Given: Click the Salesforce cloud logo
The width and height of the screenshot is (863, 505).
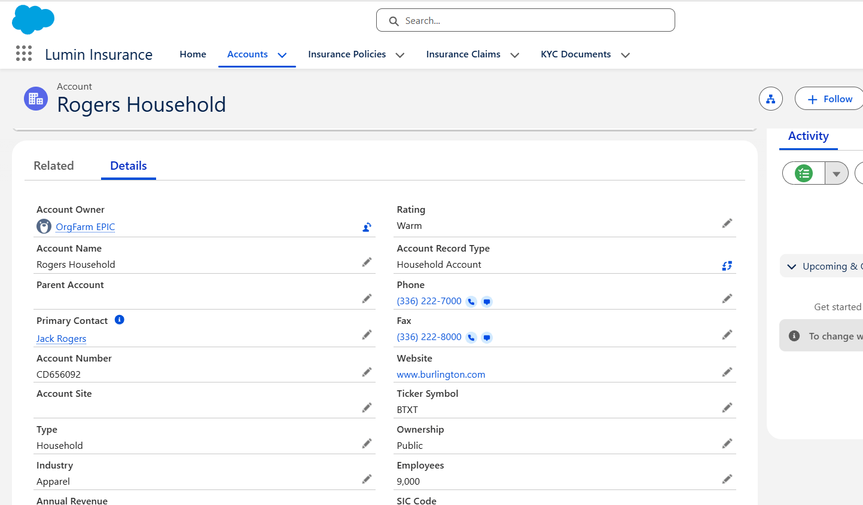Looking at the screenshot, I should pyautogui.click(x=33, y=19).
